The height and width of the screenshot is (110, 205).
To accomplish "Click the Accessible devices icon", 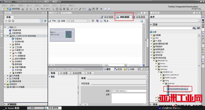I will tap(90, 9).
